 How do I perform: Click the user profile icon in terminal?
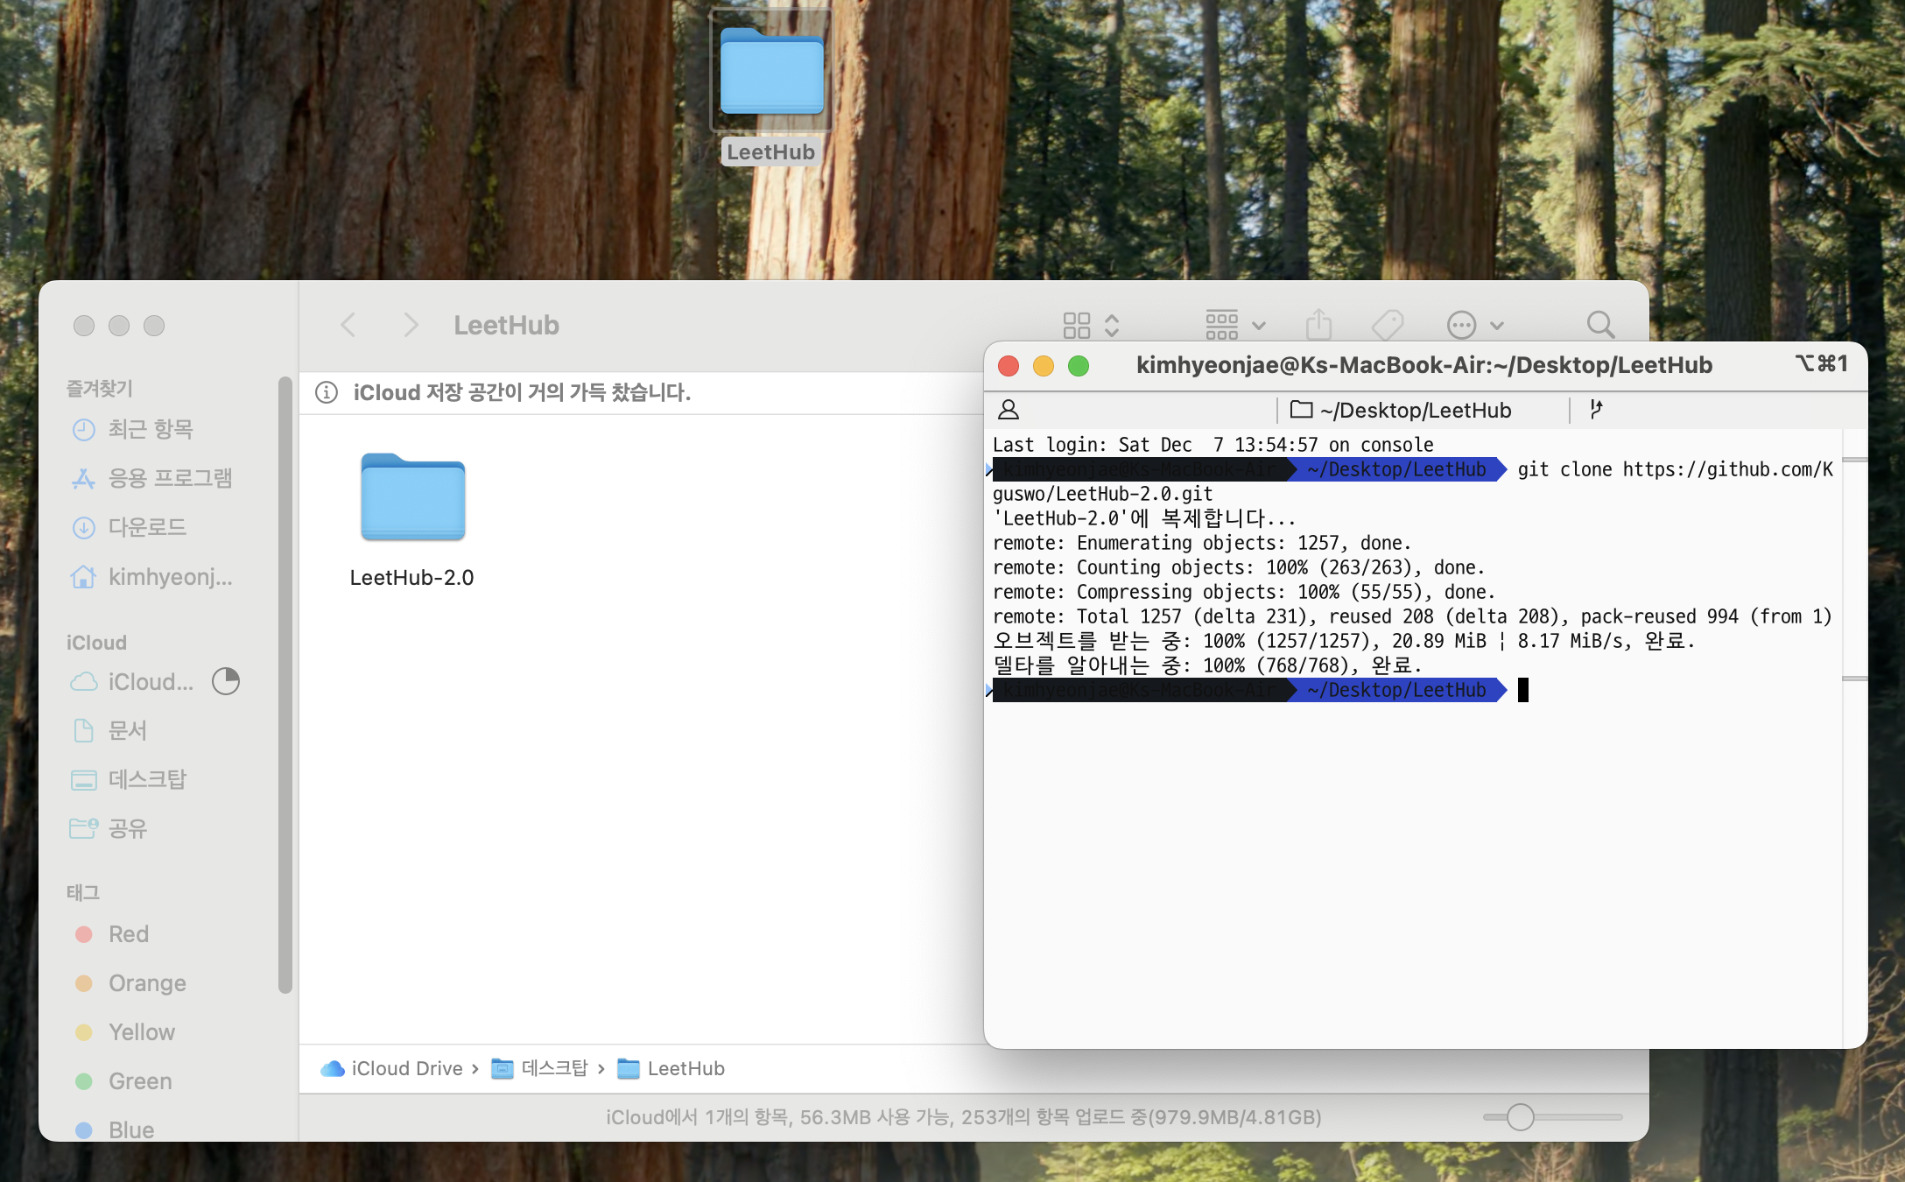1009,410
